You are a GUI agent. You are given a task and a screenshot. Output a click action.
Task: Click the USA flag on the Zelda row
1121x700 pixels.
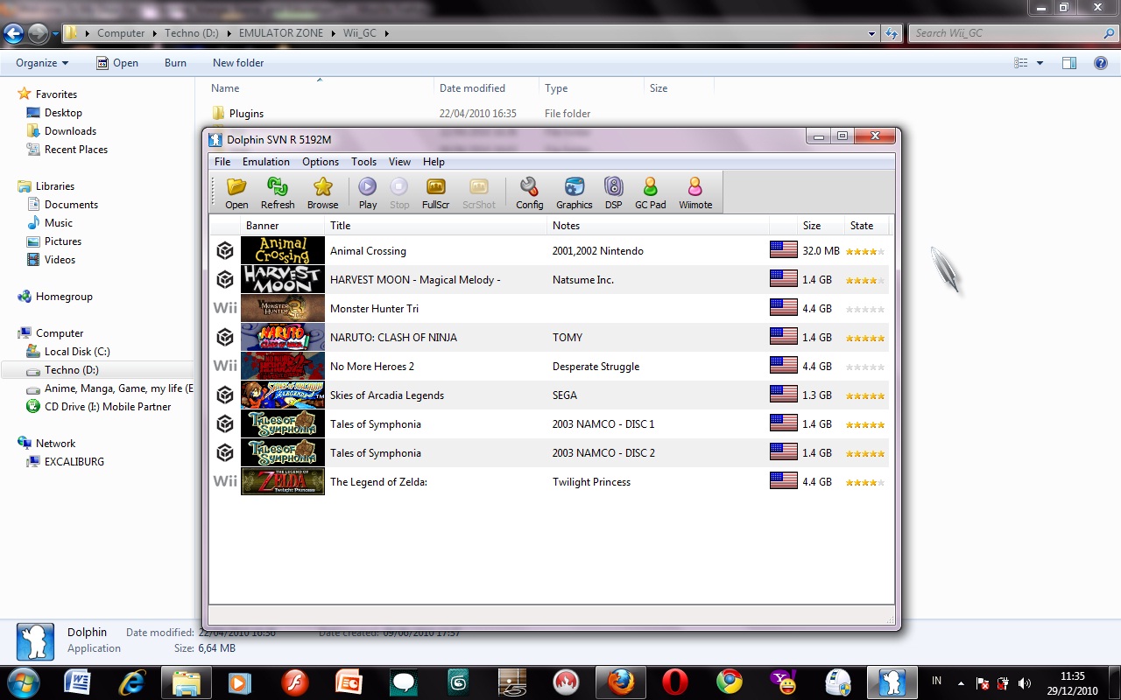(x=783, y=481)
